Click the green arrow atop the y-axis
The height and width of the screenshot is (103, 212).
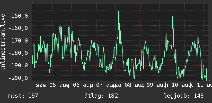pyautogui.click(x=32, y=3)
